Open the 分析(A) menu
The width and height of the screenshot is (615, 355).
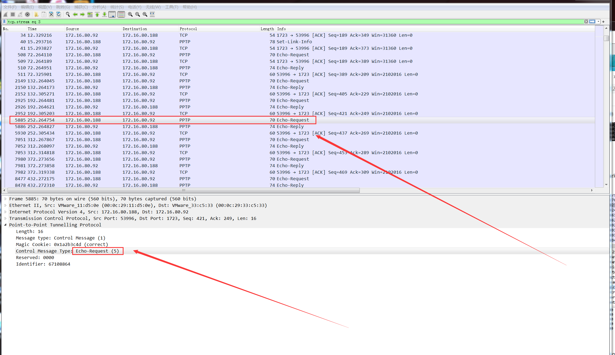pos(99,7)
